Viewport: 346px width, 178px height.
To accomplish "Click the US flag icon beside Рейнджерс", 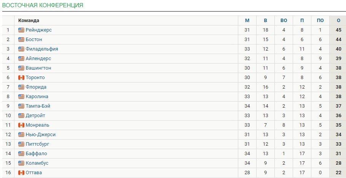I will click(21, 30).
